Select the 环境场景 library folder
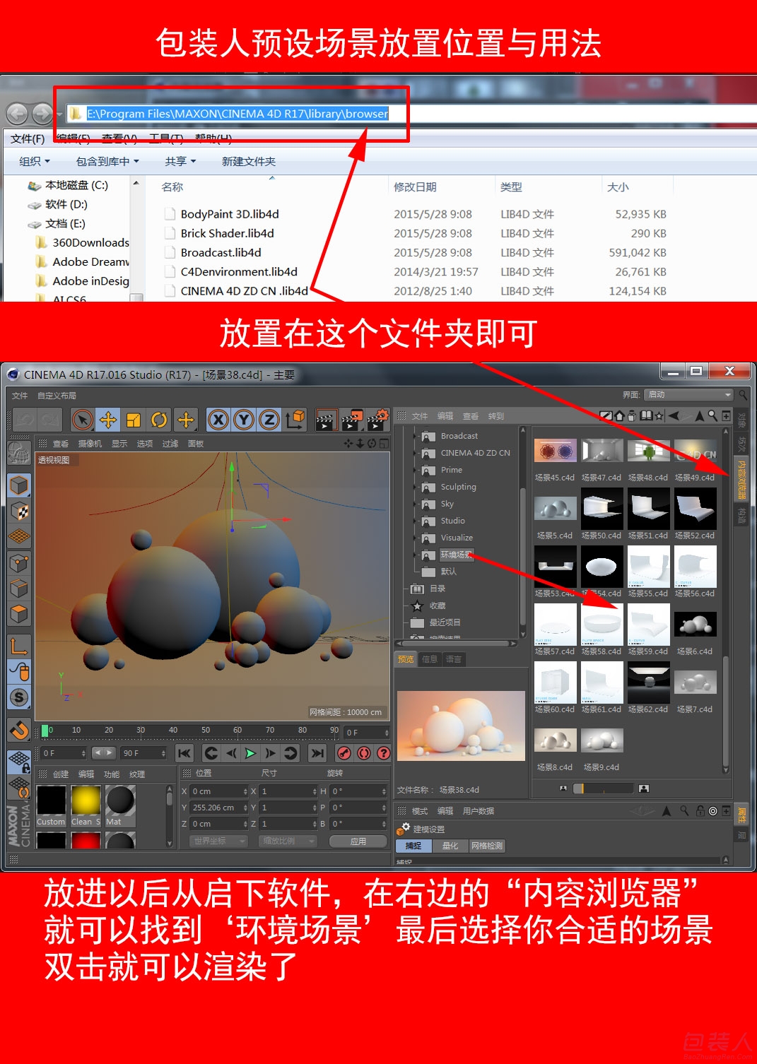This screenshot has width=757, height=1064. point(455,555)
